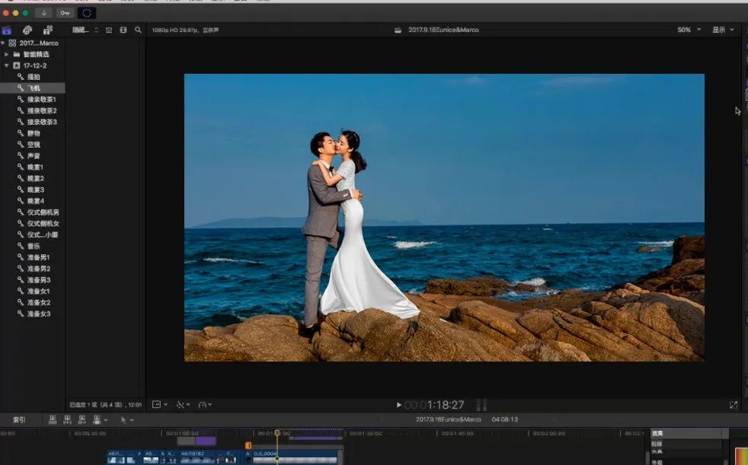Toggle browser list or filmstrip view
Image resolution: width=748 pixels, height=465 pixels.
pyautogui.click(x=123, y=30)
